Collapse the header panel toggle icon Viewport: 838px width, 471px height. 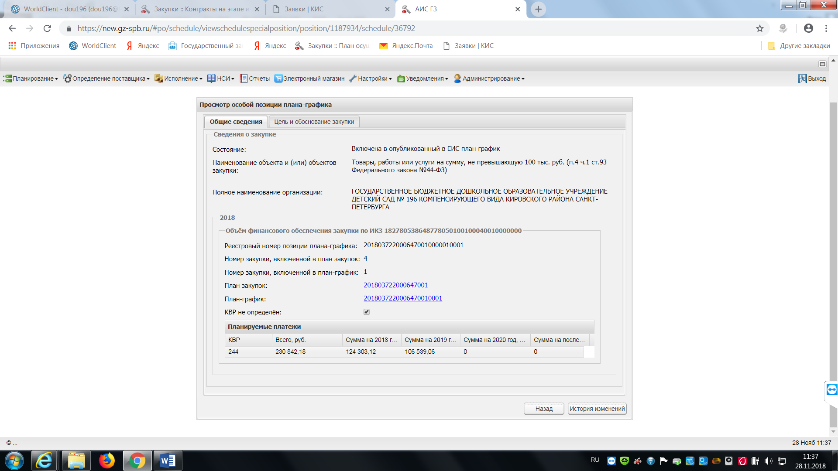tap(822, 64)
